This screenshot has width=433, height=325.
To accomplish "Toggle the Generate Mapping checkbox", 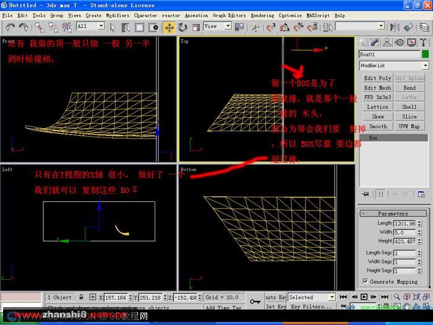I will [366, 281].
